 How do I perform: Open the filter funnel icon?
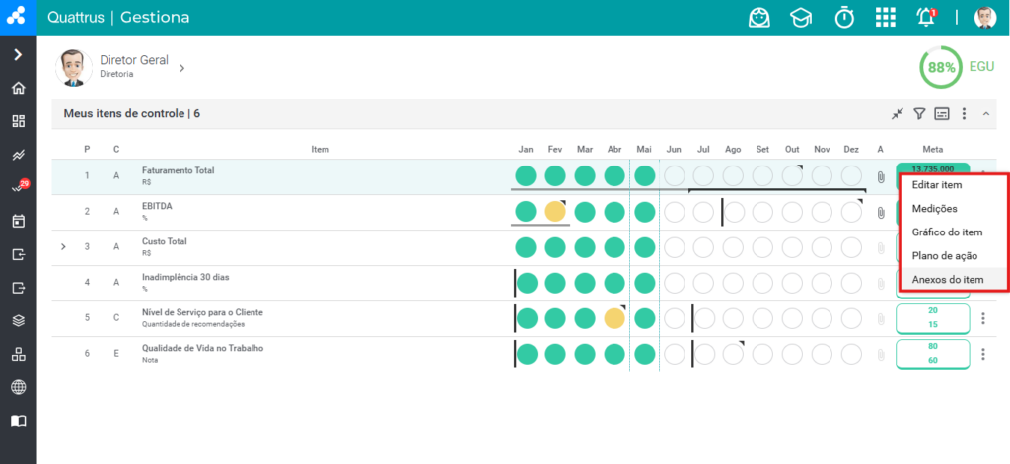[920, 114]
